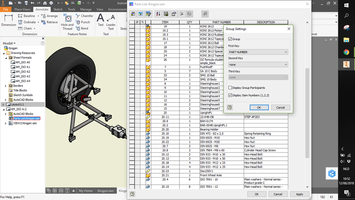This screenshot has height=200, width=355.
Task: Open Baseline dropdown arrow
Action: 38,16
